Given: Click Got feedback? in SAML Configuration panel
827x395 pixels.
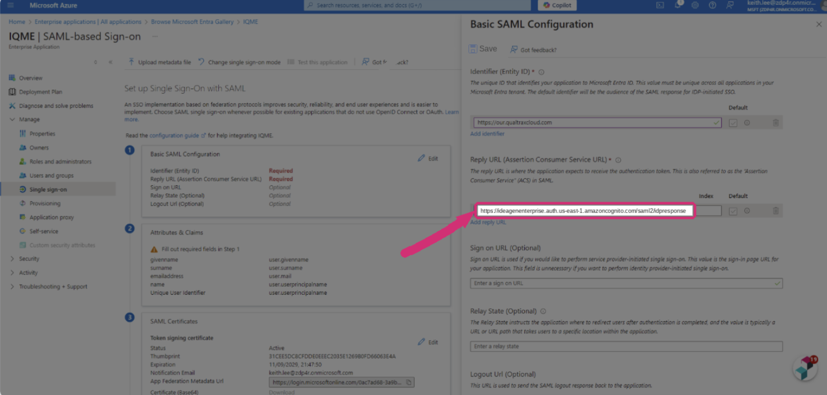Looking at the screenshot, I should [x=533, y=50].
